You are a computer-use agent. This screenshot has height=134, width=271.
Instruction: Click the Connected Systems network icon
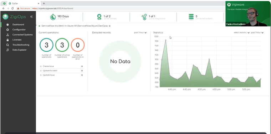tap(7, 35)
